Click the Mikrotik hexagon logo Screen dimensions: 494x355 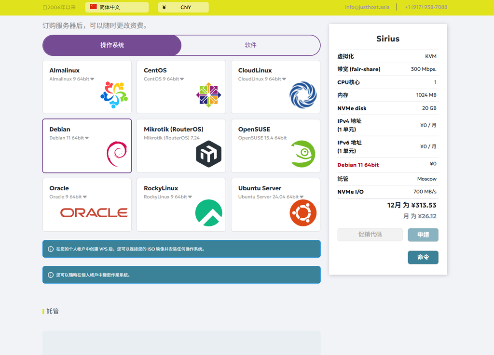point(208,154)
